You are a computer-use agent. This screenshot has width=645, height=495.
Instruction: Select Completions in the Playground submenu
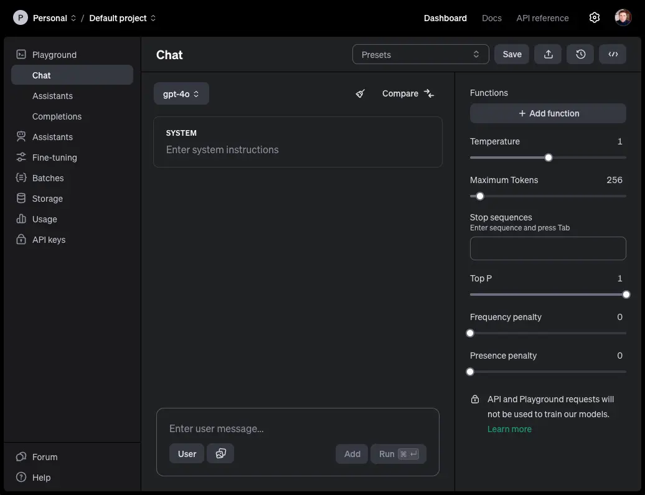(x=57, y=116)
